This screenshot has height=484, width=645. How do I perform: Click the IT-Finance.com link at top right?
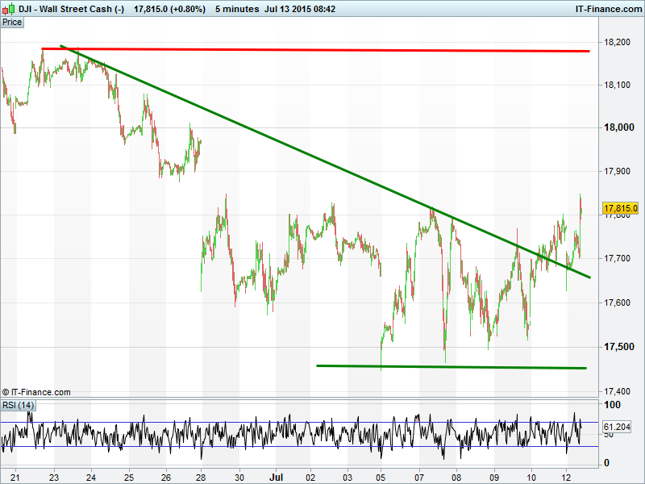[x=609, y=9]
